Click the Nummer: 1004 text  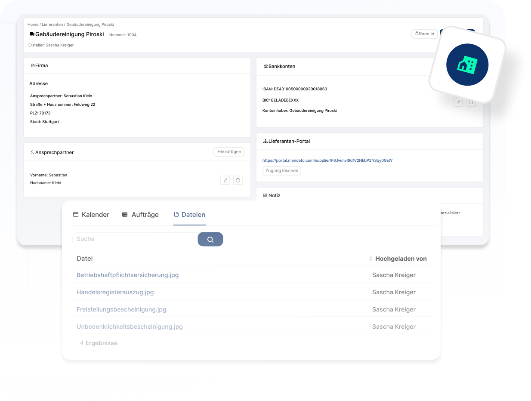123,35
